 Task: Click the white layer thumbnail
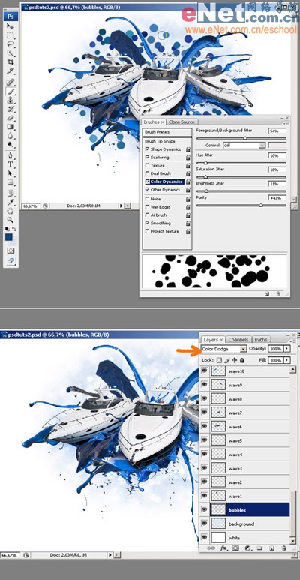point(218,537)
